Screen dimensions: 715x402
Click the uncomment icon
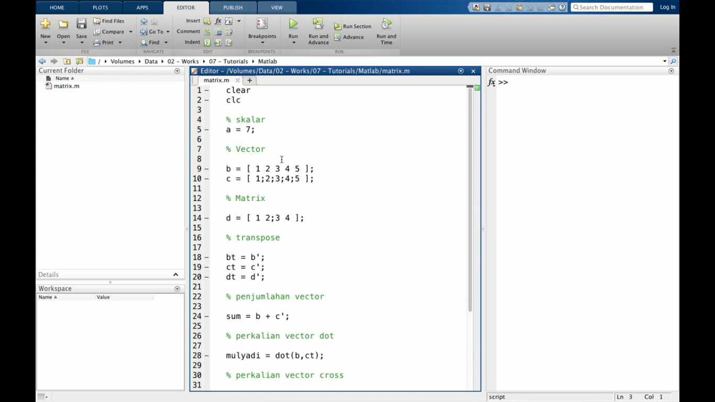(218, 32)
